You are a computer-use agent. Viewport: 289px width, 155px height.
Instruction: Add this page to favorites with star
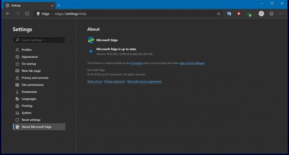218,14
